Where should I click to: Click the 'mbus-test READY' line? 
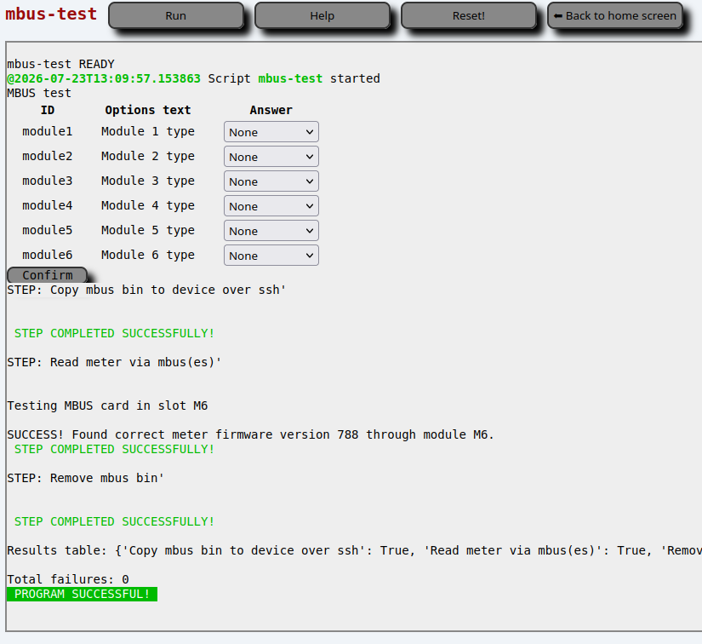[x=61, y=64]
